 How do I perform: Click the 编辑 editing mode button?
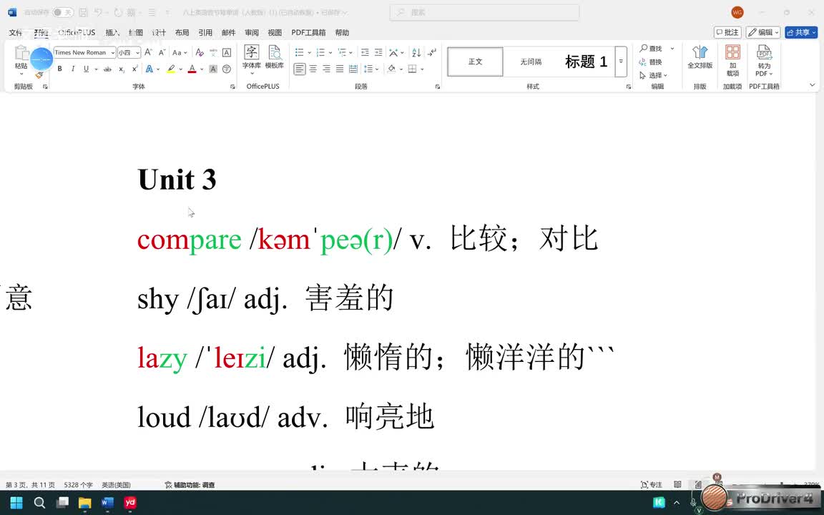click(x=763, y=33)
